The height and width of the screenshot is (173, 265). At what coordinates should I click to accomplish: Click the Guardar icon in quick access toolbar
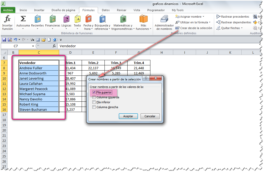pos(4,39)
